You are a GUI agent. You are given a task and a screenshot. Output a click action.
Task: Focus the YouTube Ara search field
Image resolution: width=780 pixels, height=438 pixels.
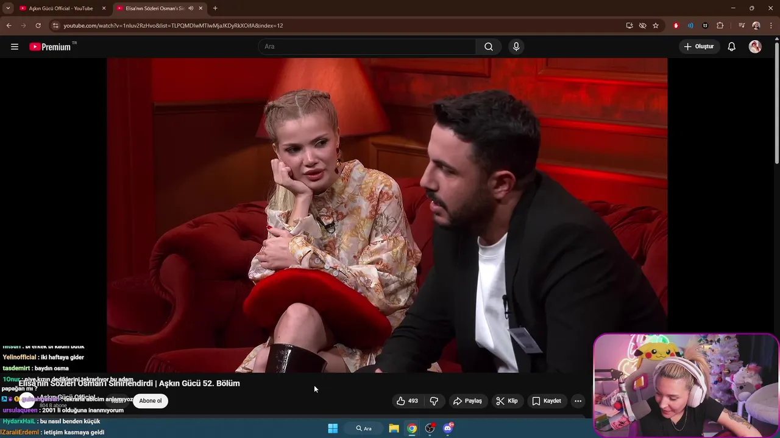pyautogui.click(x=368, y=47)
